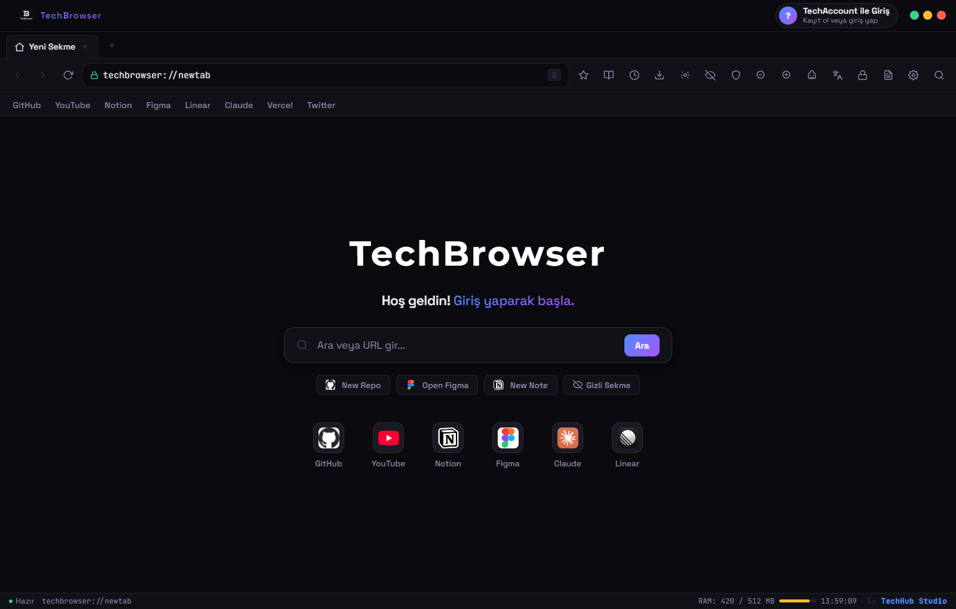Open Linear bookmark in bookmarks bar
Viewport: 956px width, 609px height.
(x=198, y=105)
